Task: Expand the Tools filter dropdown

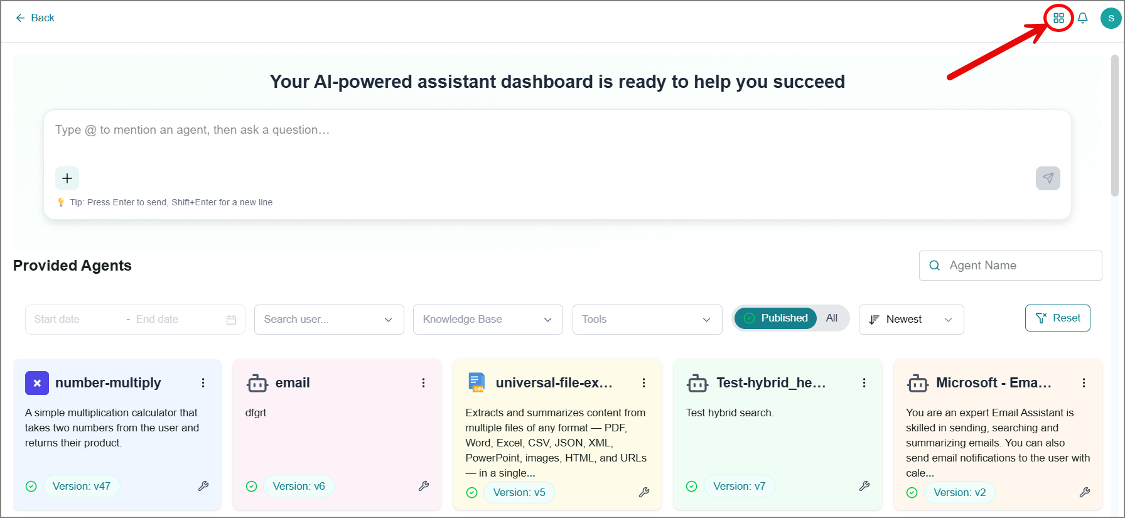Action: (647, 320)
